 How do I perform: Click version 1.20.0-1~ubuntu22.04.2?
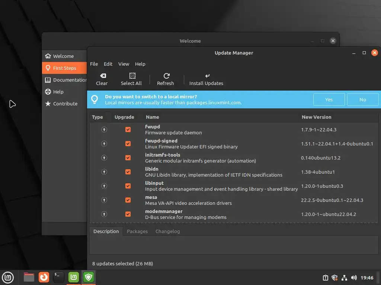click(x=329, y=214)
